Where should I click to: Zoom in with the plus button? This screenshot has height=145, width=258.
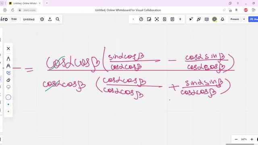pos(252,139)
